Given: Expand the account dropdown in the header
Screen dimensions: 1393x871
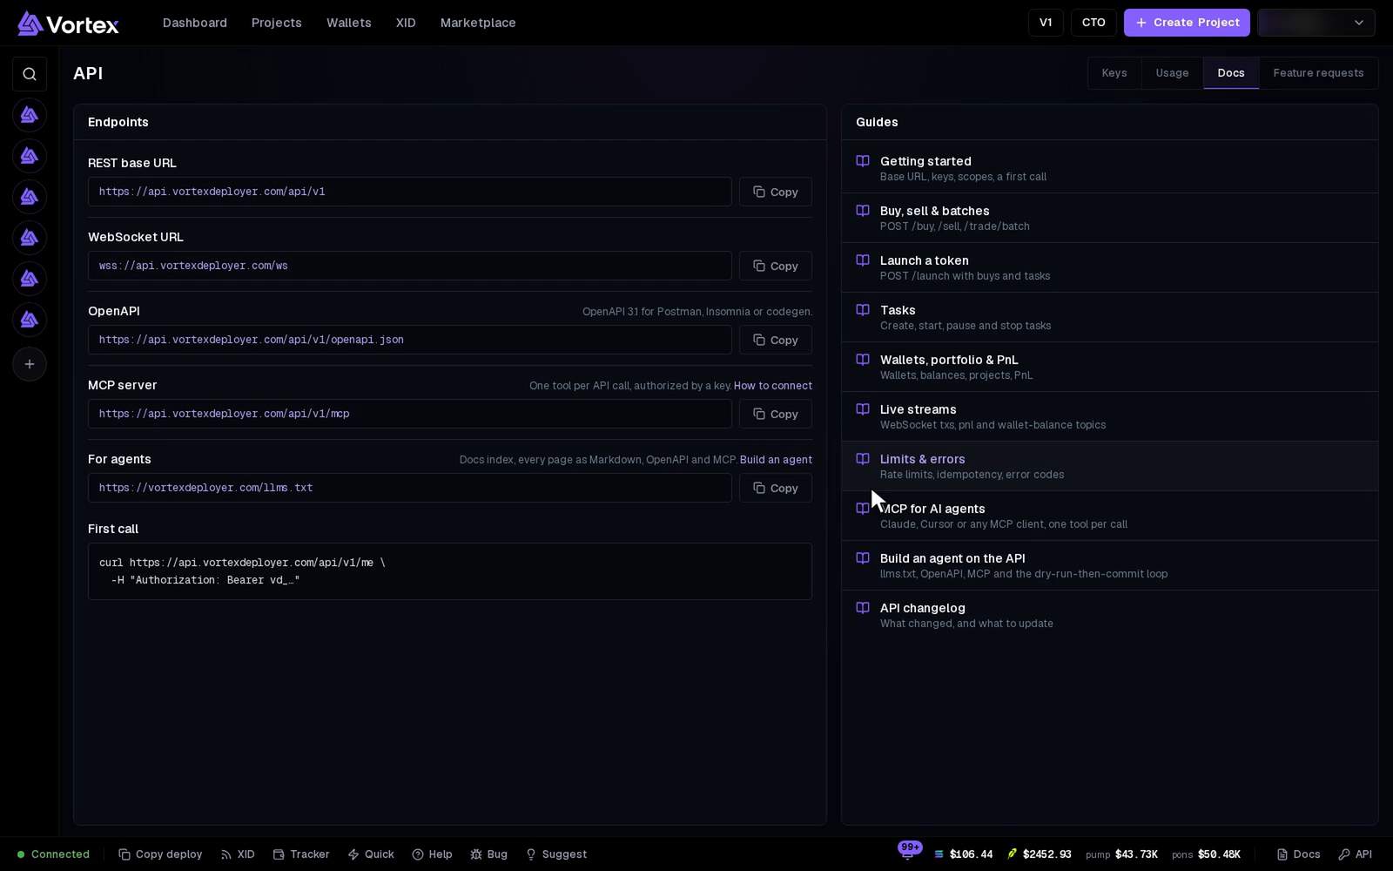Looking at the screenshot, I should coord(1316,23).
